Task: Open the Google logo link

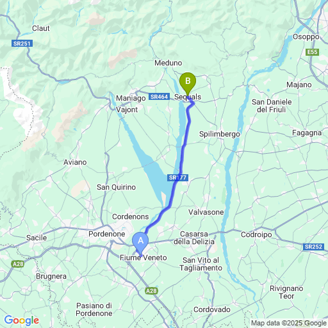Action: pyautogui.click(x=22, y=320)
